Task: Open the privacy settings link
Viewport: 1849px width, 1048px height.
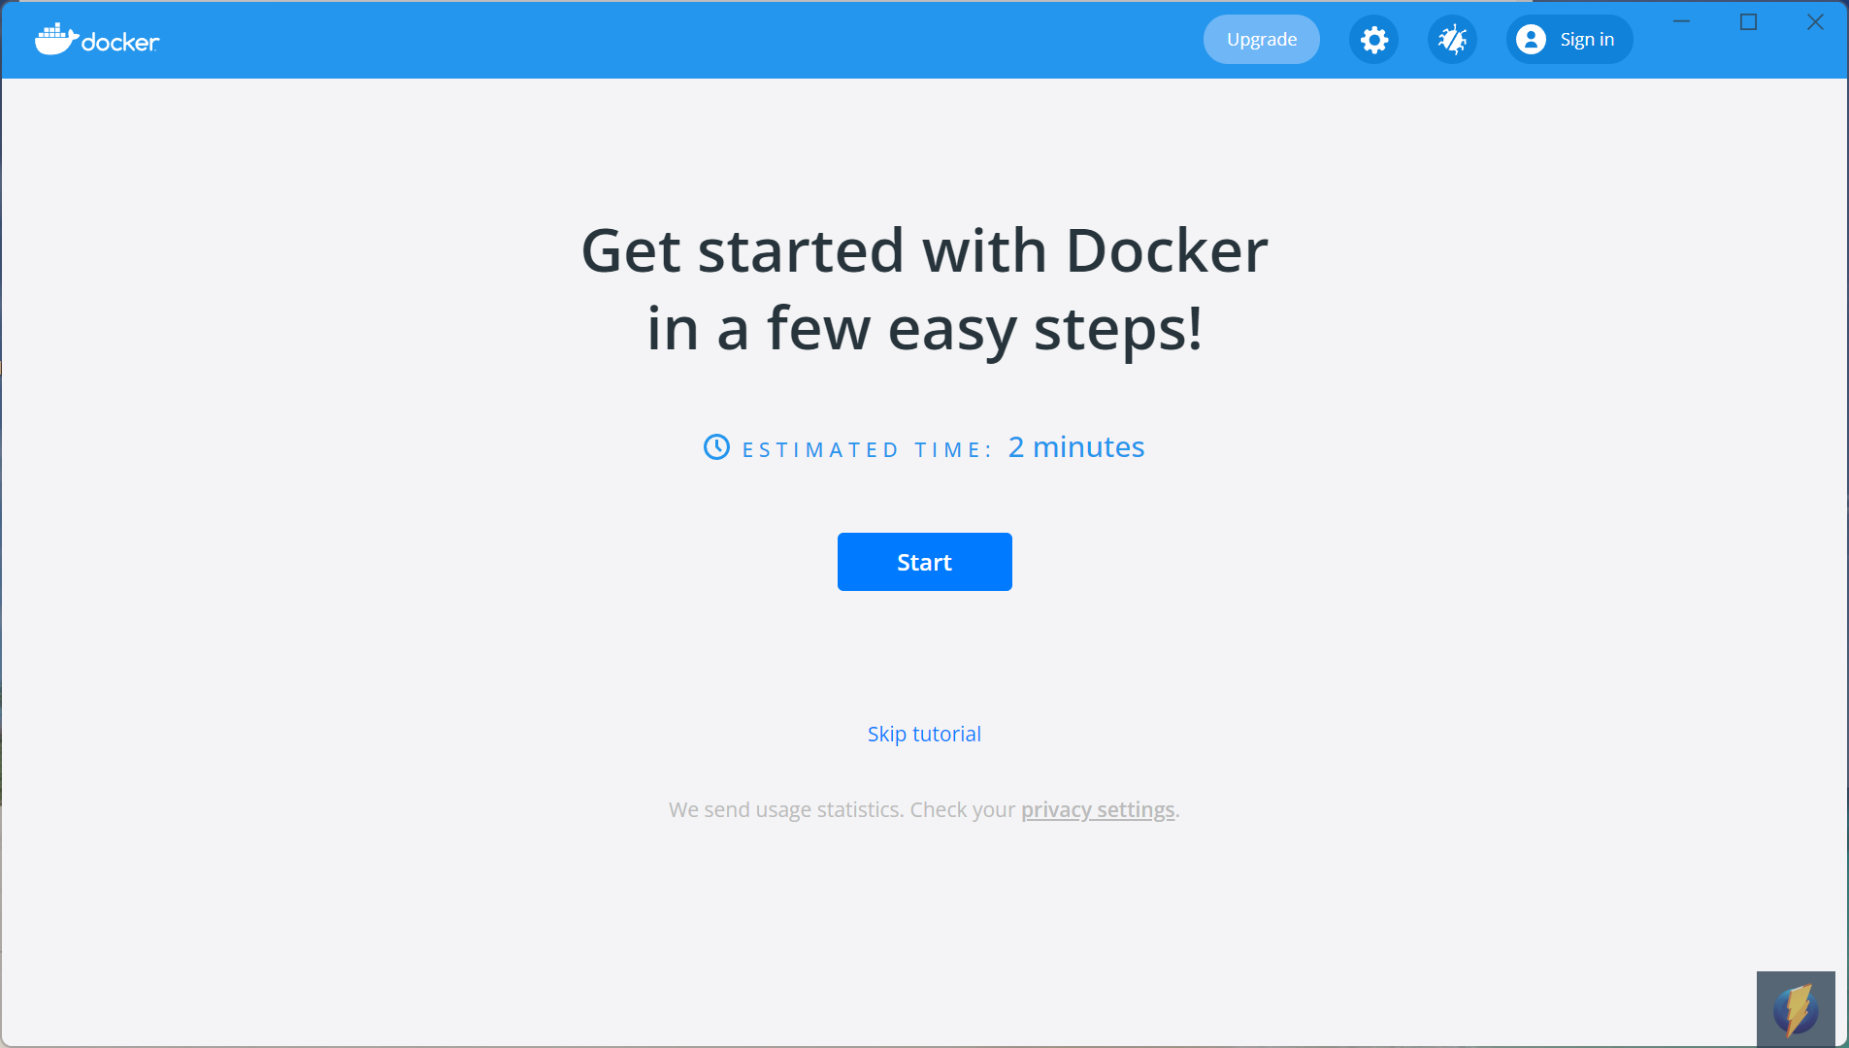Action: point(1098,809)
